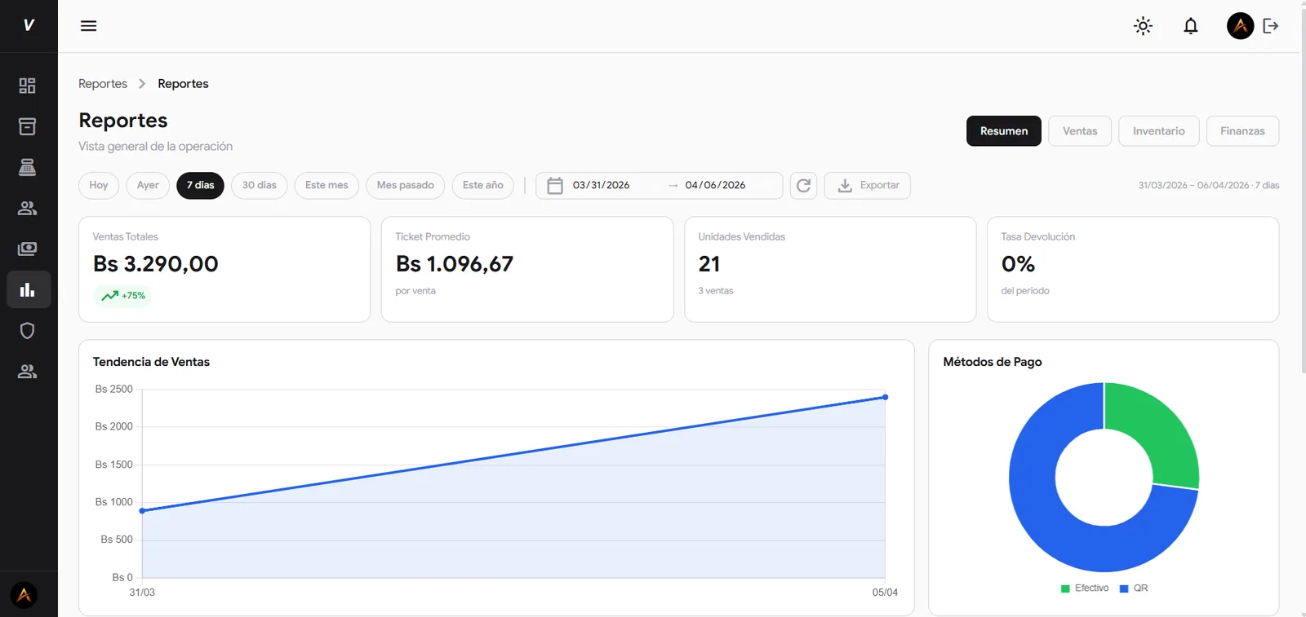
Task: Click the logout icon
Action: pos(1271,26)
